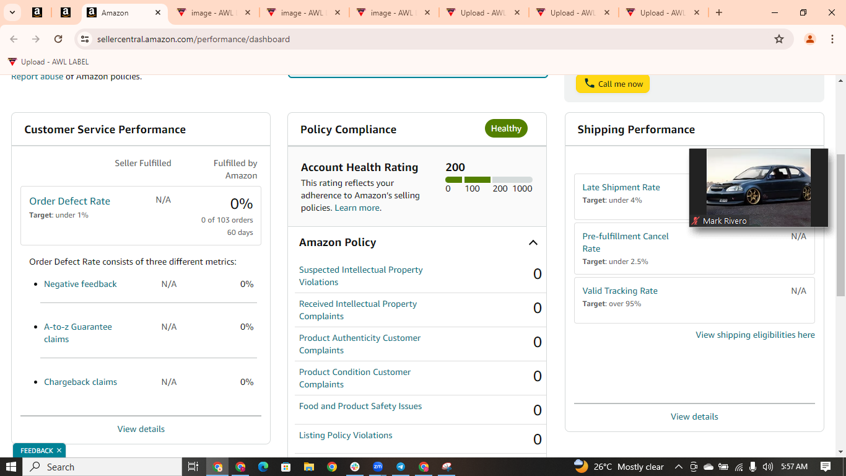
Task: Go back to the previous page
Action: (x=14, y=39)
